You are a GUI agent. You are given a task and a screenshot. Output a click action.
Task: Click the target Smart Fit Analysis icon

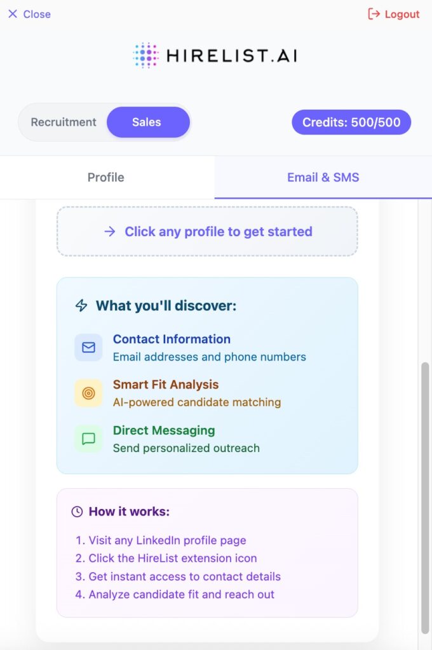[x=88, y=393]
